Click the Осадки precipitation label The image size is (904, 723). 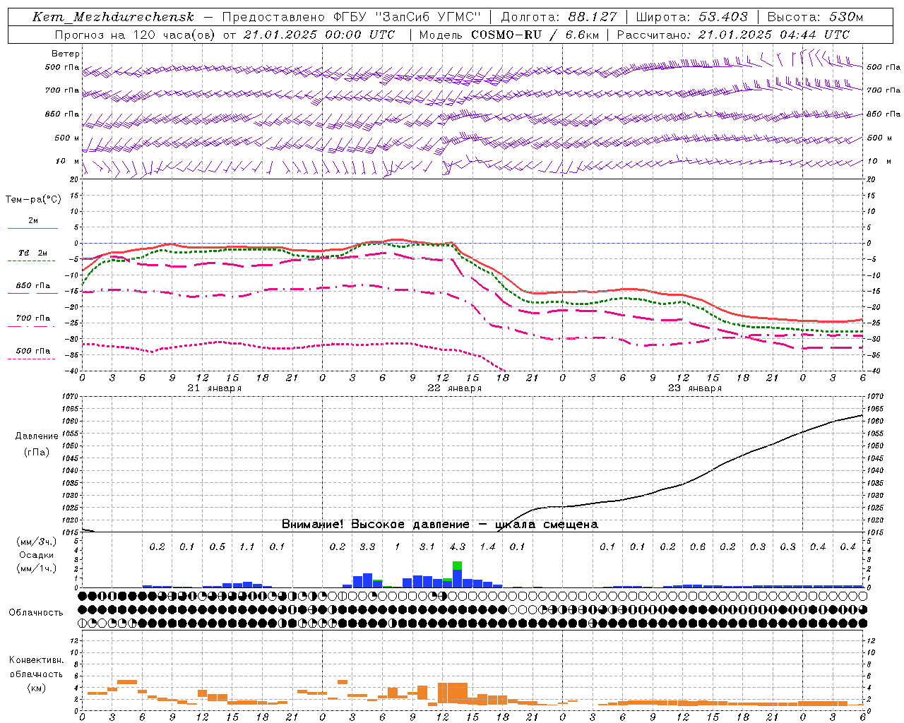pos(36,555)
